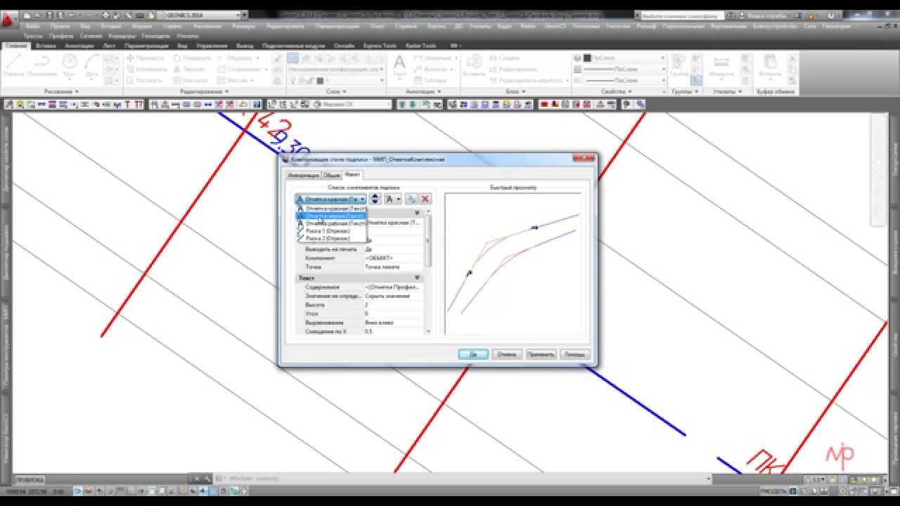The height and width of the screenshot is (506, 900).
Task: Expand the Свойства panel title
Action: point(617,91)
